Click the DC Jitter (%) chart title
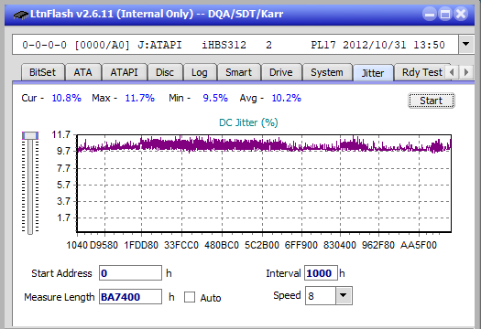 pos(248,122)
